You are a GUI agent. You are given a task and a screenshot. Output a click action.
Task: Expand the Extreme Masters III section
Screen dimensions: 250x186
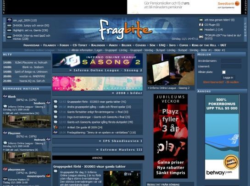(97, 150)
